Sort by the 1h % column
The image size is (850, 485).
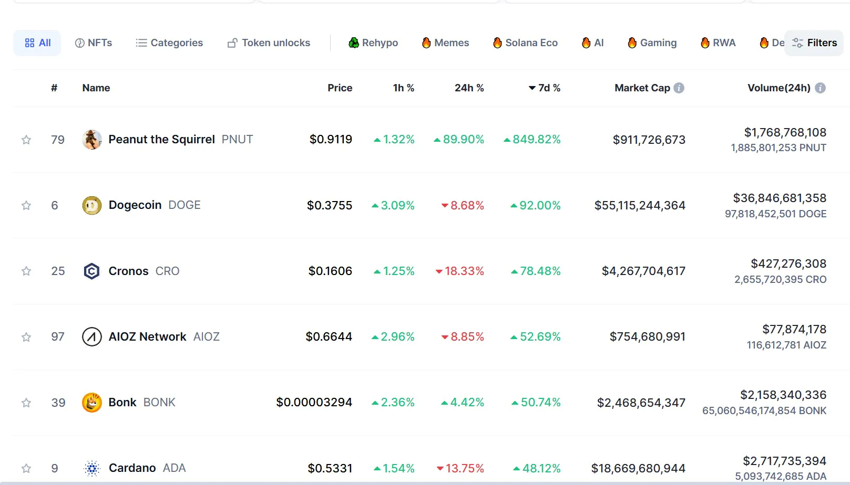click(404, 88)
